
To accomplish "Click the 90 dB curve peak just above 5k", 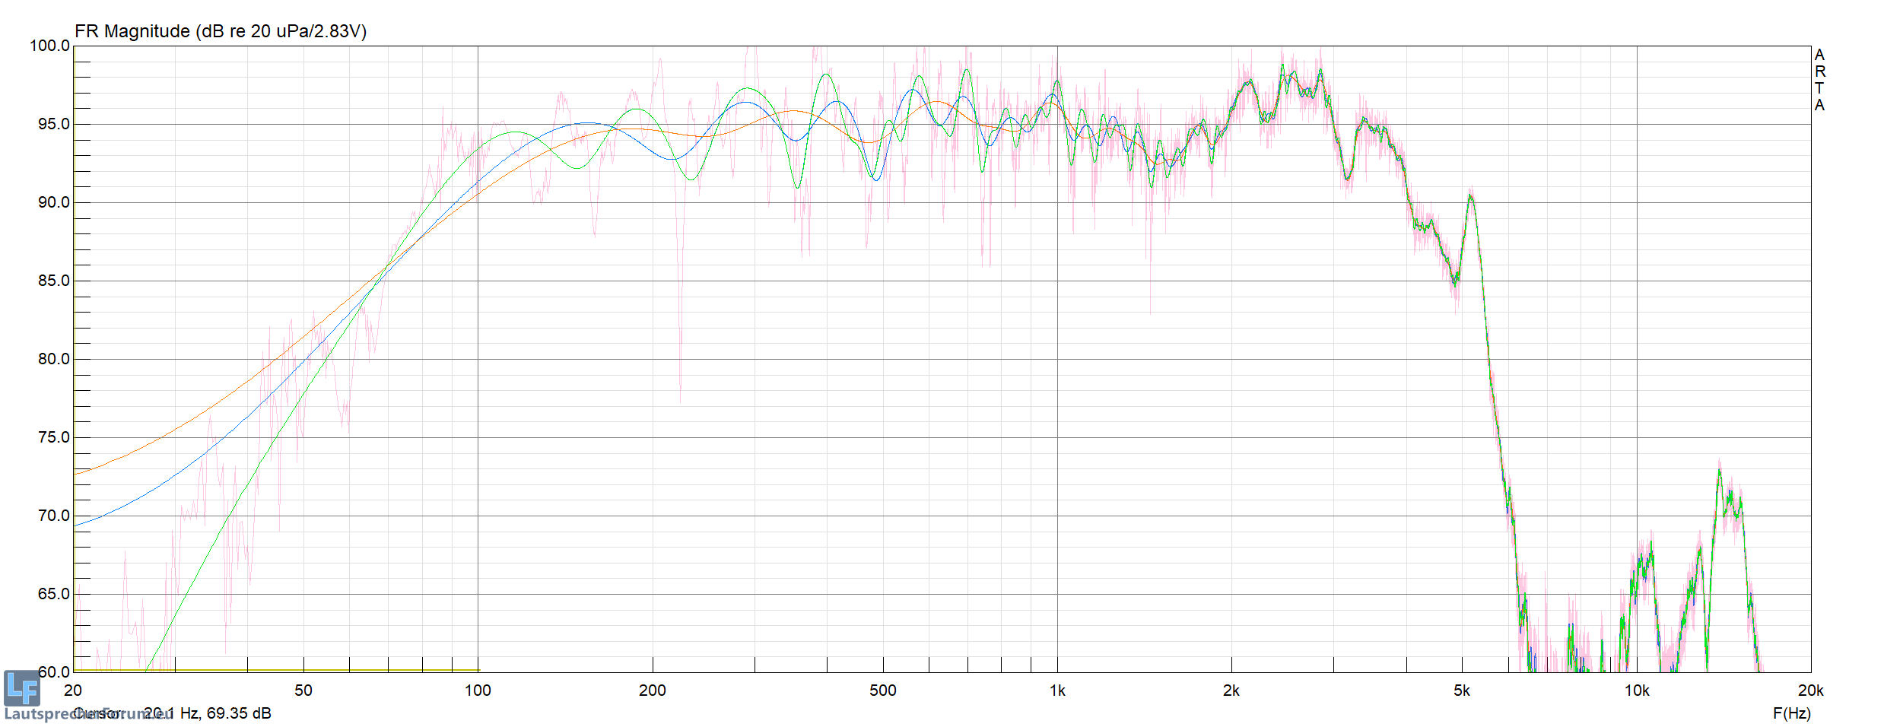I will (x=1470, y=196).
